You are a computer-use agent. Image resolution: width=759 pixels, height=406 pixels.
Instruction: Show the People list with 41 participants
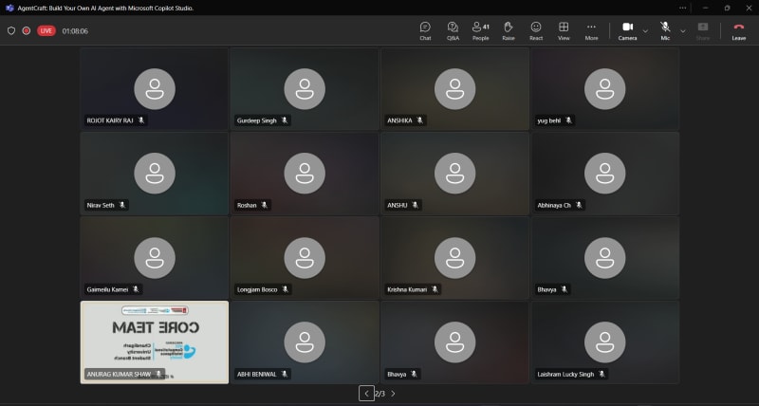click(x=481, y=31)
